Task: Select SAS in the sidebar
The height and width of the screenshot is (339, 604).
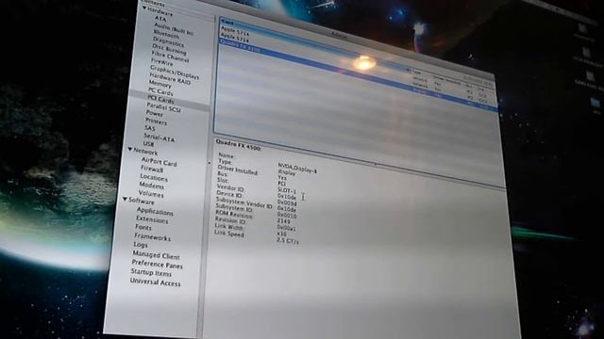Action: point(150,128)
